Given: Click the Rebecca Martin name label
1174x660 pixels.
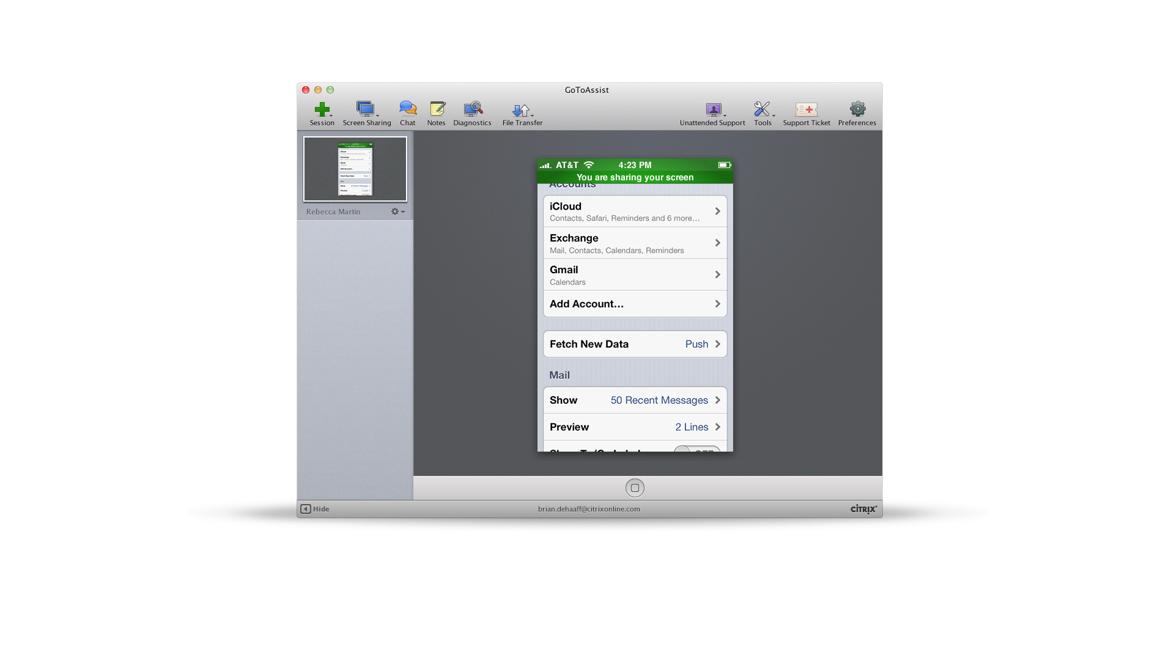Looking at the screenshot, I should (333, 211).
